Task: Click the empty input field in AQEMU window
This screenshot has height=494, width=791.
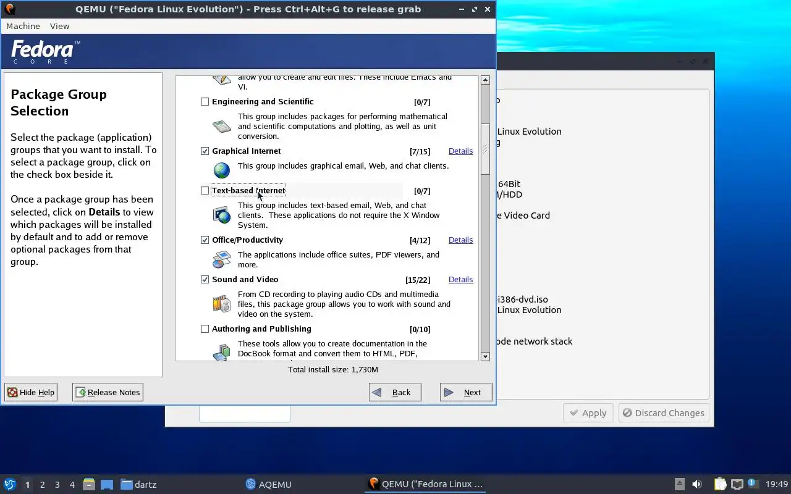Action: (245, 414)
